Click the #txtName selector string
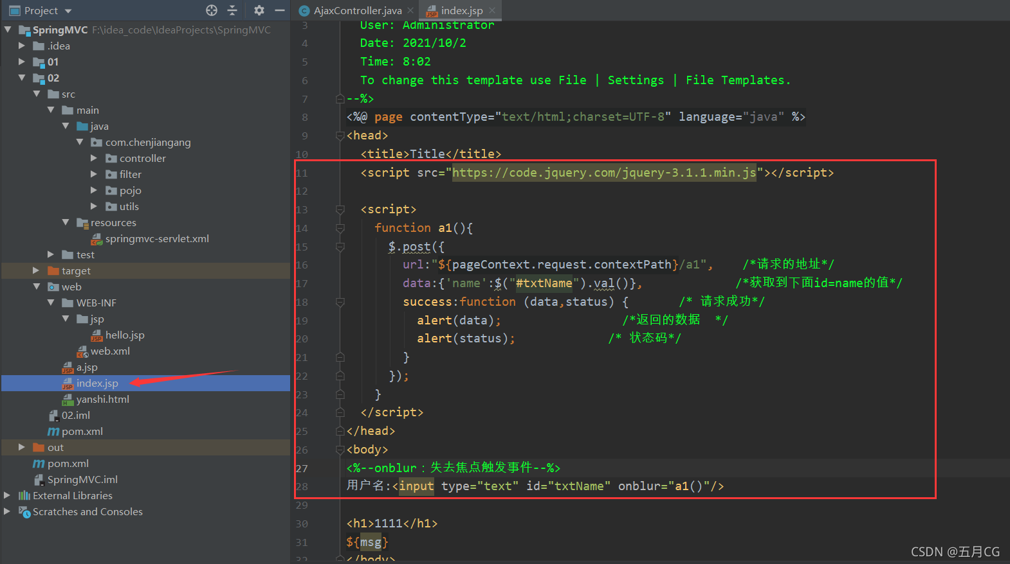The height and width of the screenshot is (564, 1010). 544,283
